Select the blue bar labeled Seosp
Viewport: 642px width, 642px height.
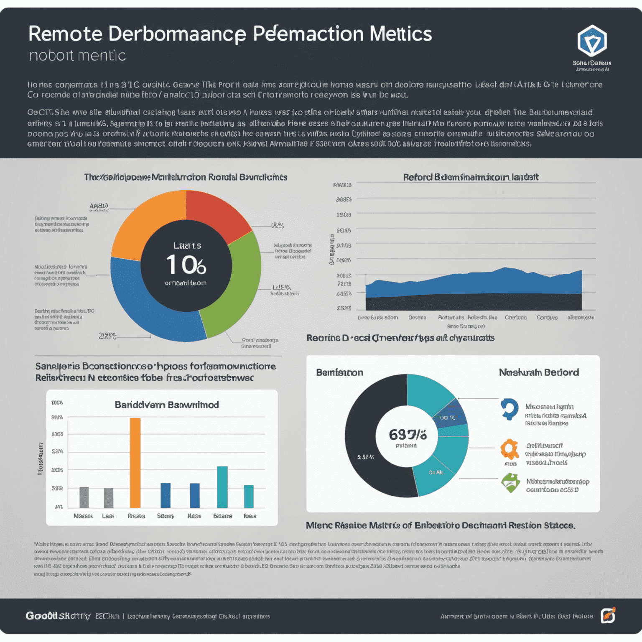(166, 495)
